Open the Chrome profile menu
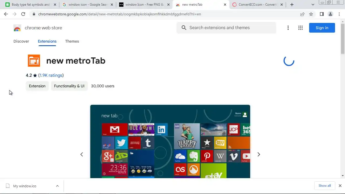Screen dimensions: 345x194 330,14
